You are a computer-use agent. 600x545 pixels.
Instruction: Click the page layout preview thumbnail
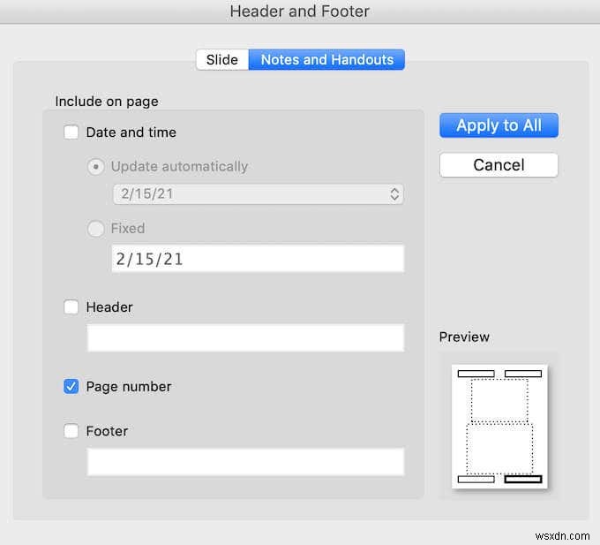pos(499,427)
